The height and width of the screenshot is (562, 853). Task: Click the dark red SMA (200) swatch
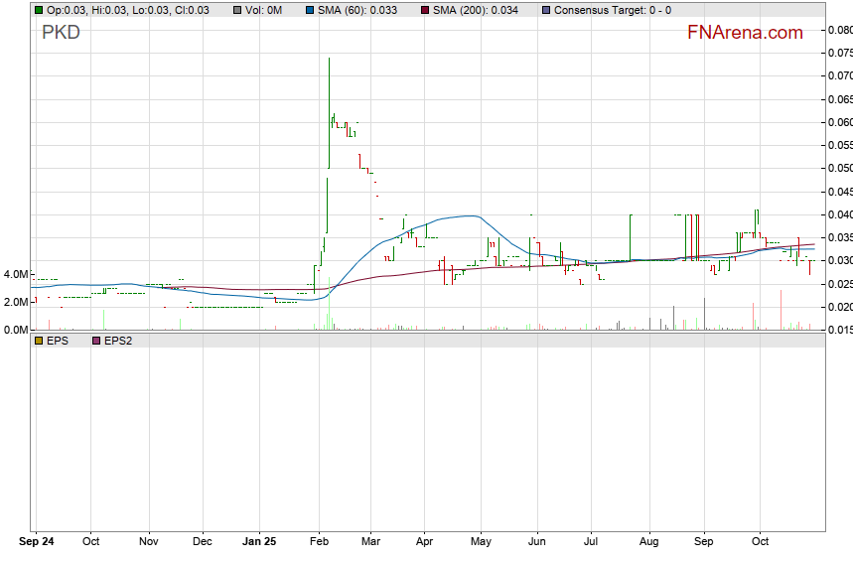tap(424, 10)
